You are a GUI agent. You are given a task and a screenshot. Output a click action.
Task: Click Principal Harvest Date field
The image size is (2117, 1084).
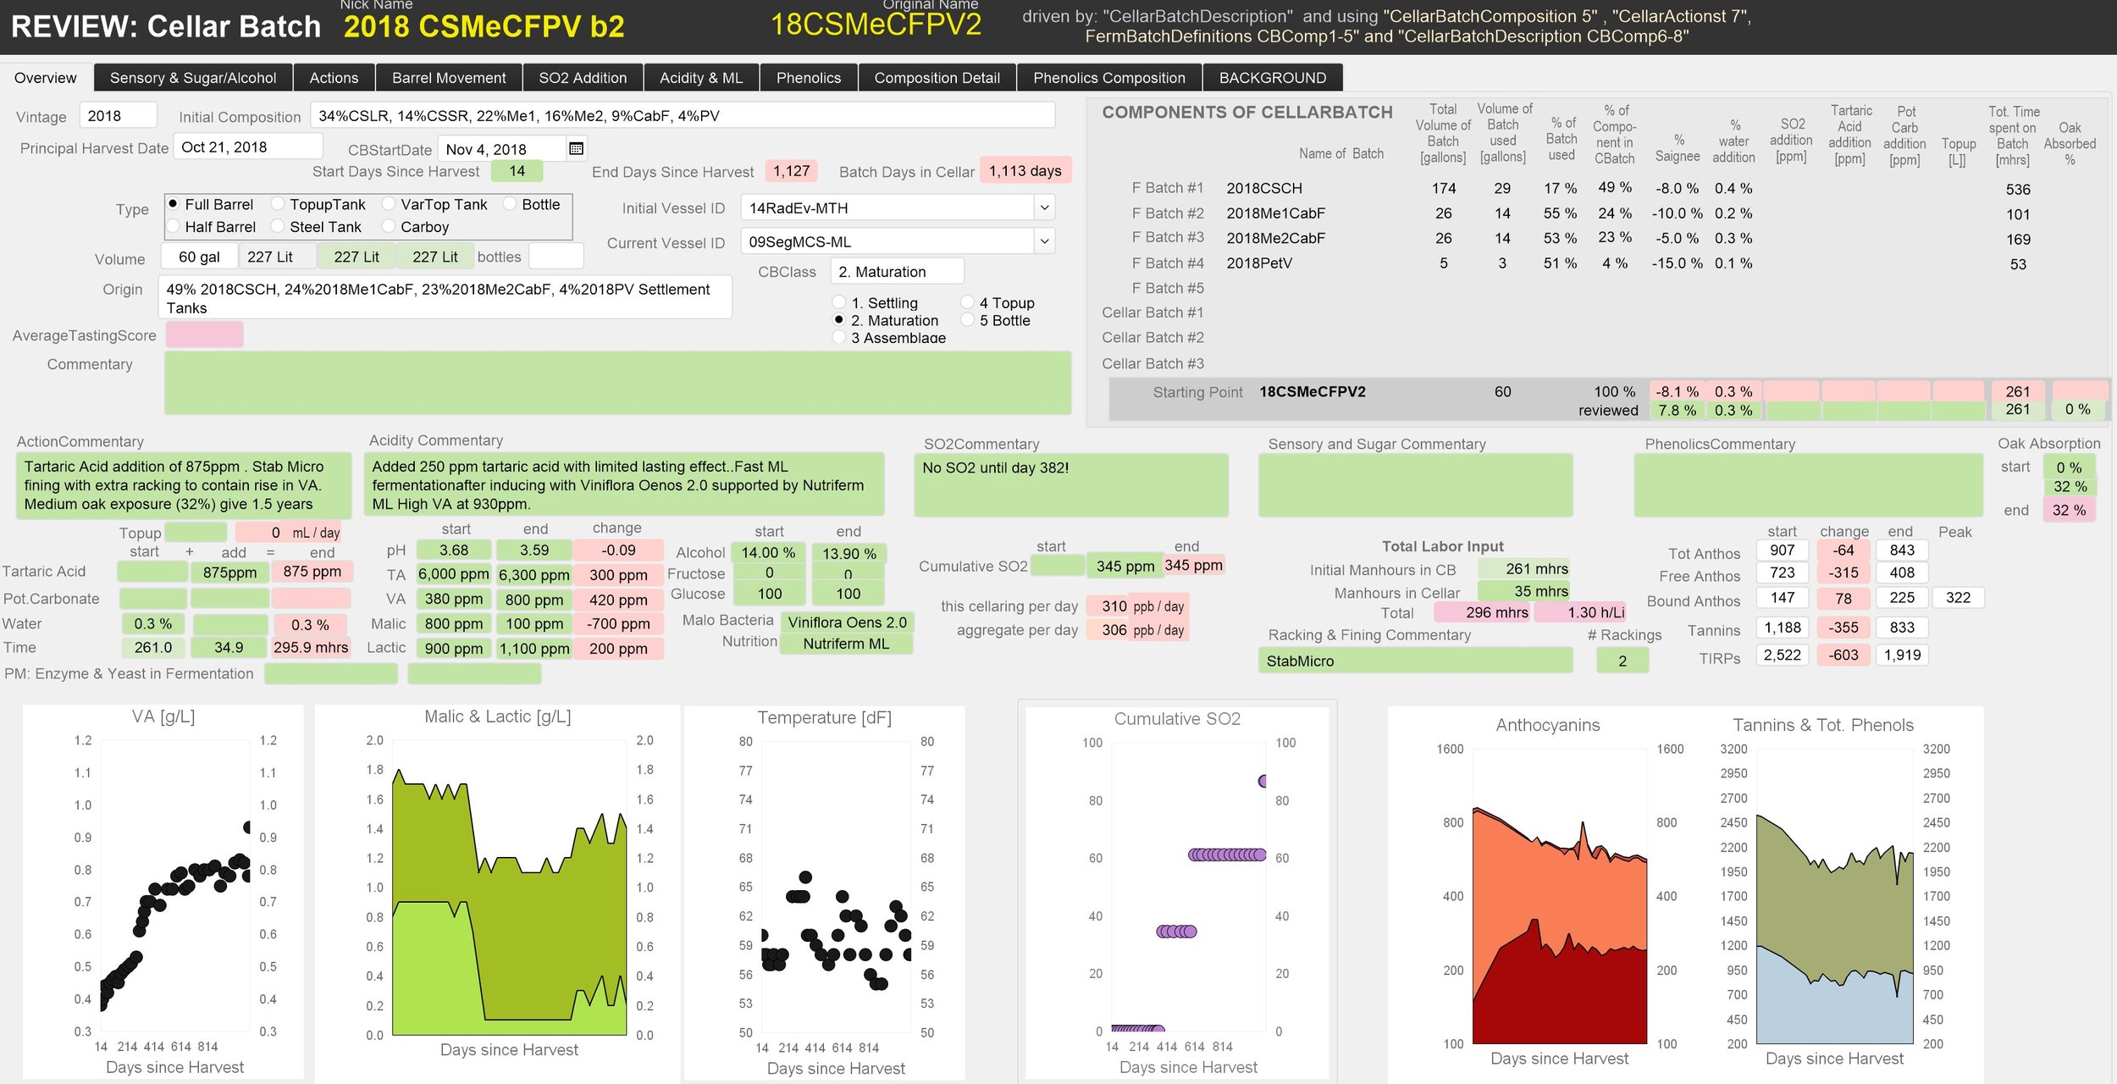[247, 147]
